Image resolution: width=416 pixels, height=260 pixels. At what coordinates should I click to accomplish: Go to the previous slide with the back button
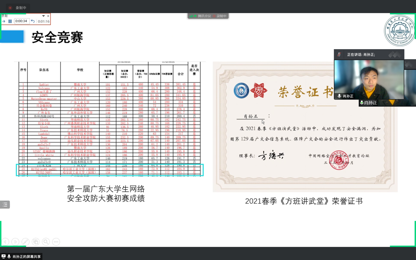pos(5,242)
